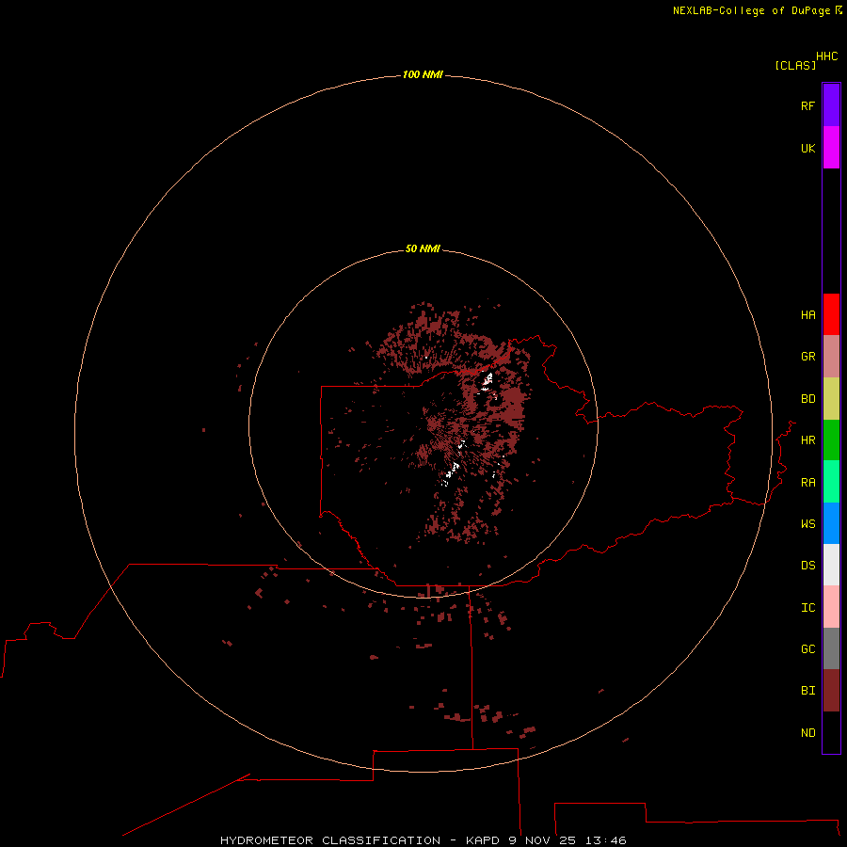
Task: Click the "50 NMI" range ring label
Action: coord(423,248)
